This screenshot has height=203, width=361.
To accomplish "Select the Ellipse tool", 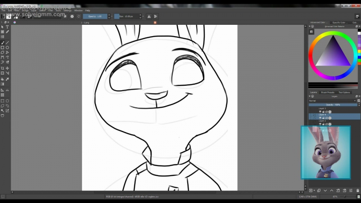I will (x=7, y=48).
